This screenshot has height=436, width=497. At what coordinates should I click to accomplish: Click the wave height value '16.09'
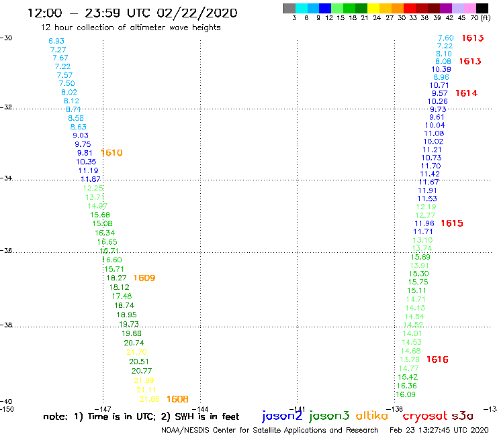406,394
